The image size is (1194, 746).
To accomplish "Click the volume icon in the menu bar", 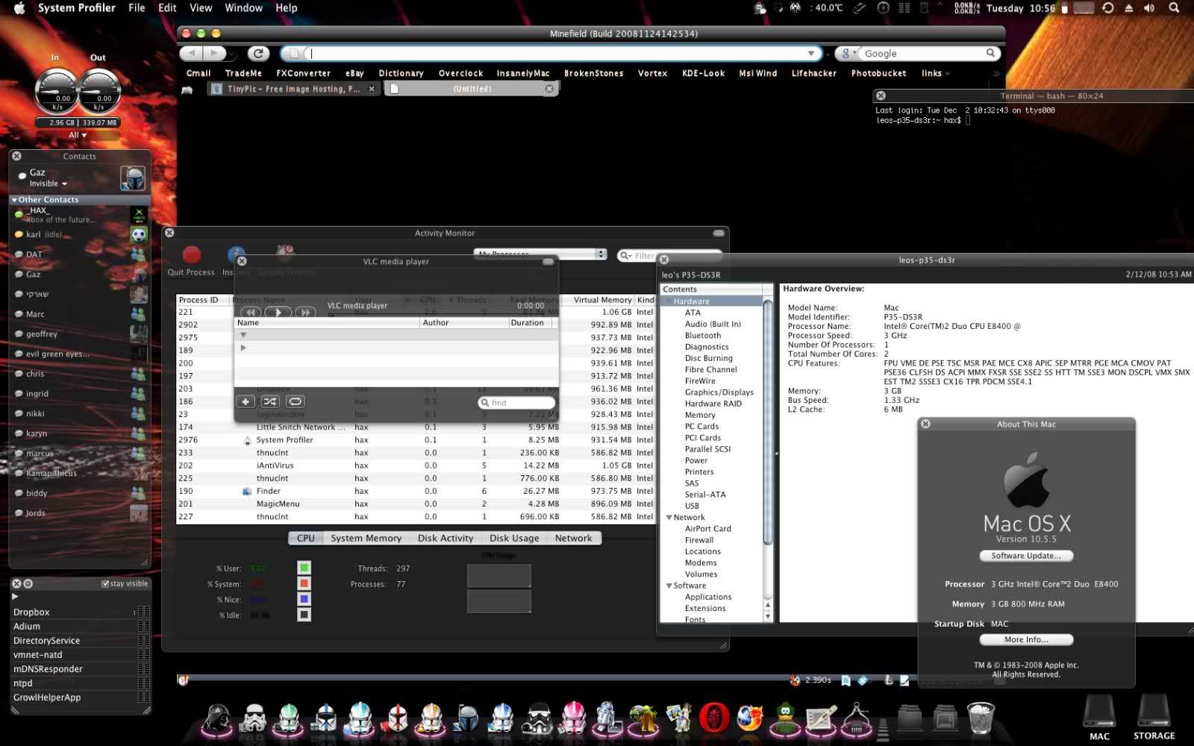I will coord(1149,8).
